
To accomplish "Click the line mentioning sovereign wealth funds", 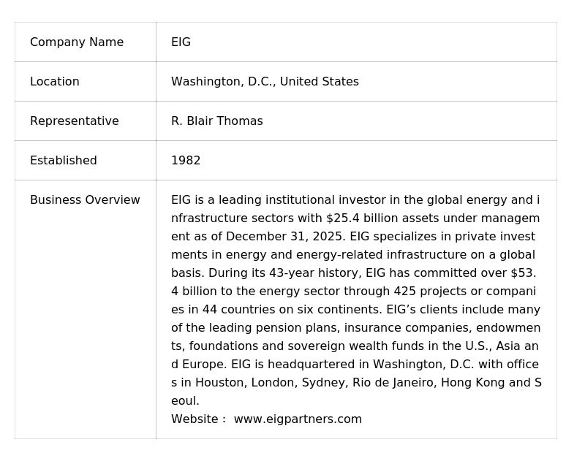I will (x=355, y=346).
